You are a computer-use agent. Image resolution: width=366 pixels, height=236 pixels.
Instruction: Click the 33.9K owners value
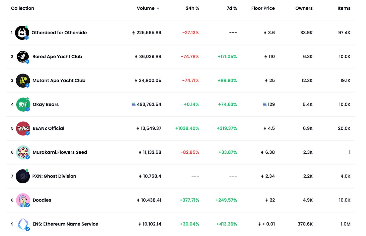pos(306,33)
